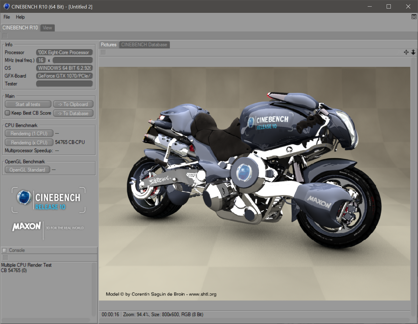Click the picture view vertical scrollbar
This screenshot has height=324, width=418.
pyautogui.click(x=414, y=187)
